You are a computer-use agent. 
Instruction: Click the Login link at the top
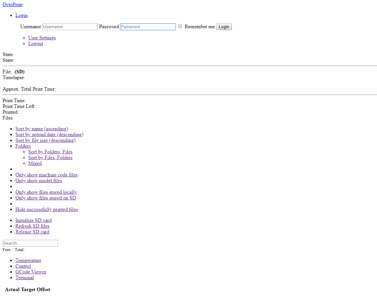[x=22, y=15]
